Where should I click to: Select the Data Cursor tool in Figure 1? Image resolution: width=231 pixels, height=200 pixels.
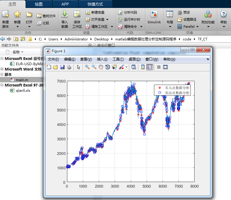(114, 67)
